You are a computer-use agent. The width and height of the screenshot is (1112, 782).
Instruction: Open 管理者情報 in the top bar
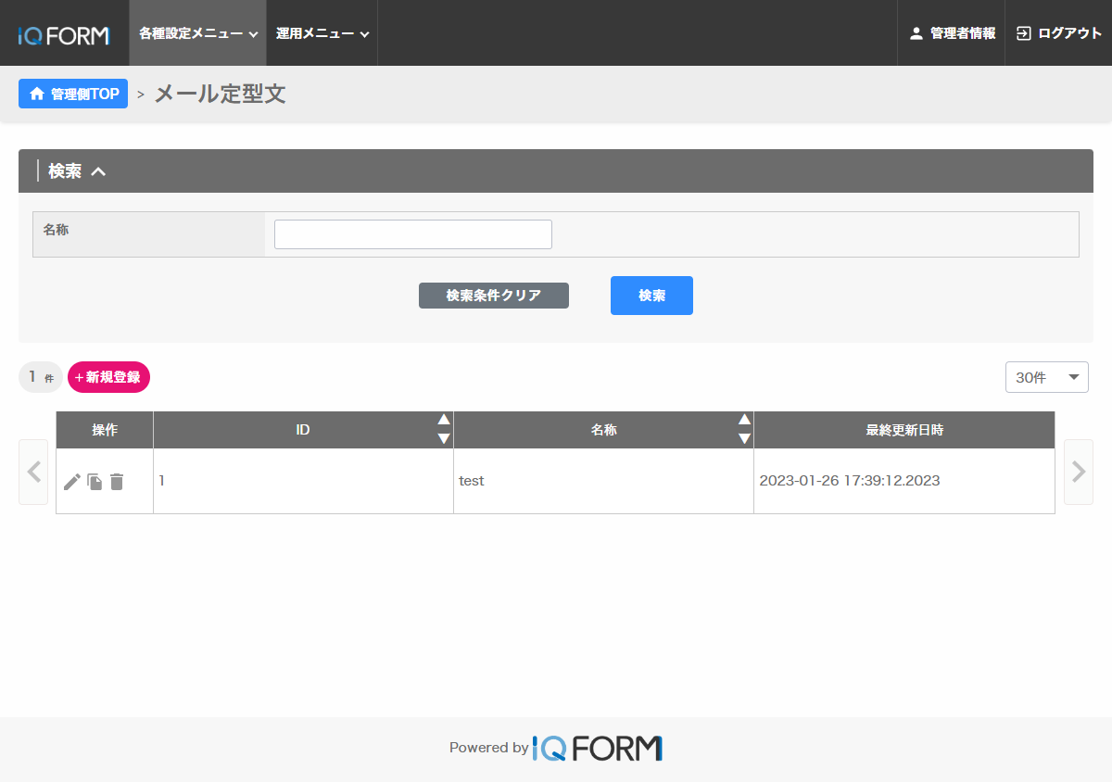tap(952, 33)
